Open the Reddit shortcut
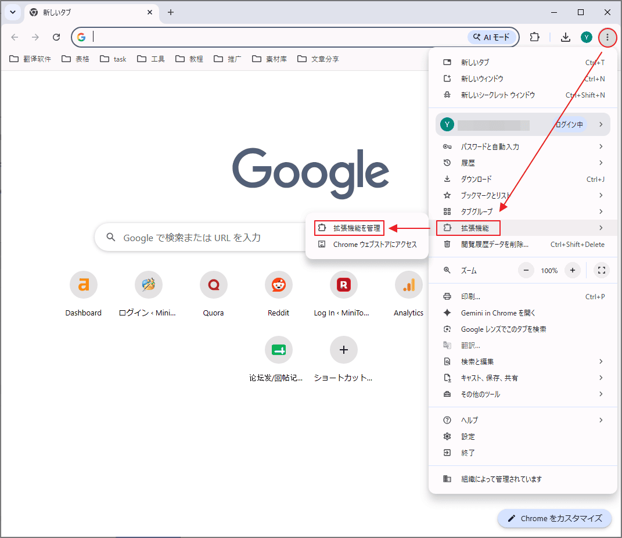This screenshot has width=622, height=538. (278, 294)
